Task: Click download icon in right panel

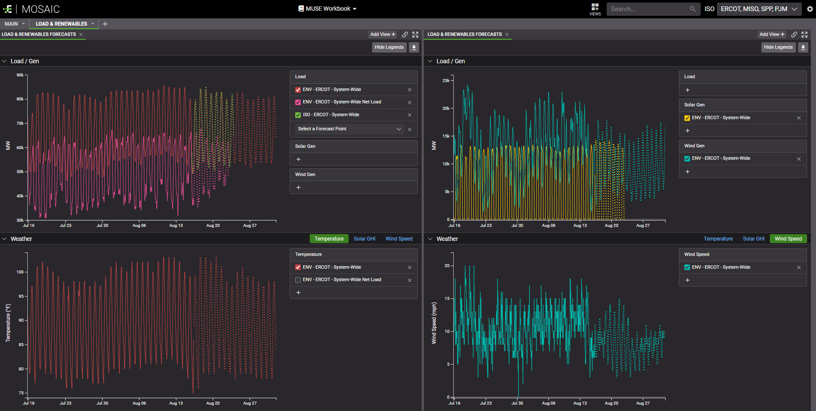Action: (803, 47)
